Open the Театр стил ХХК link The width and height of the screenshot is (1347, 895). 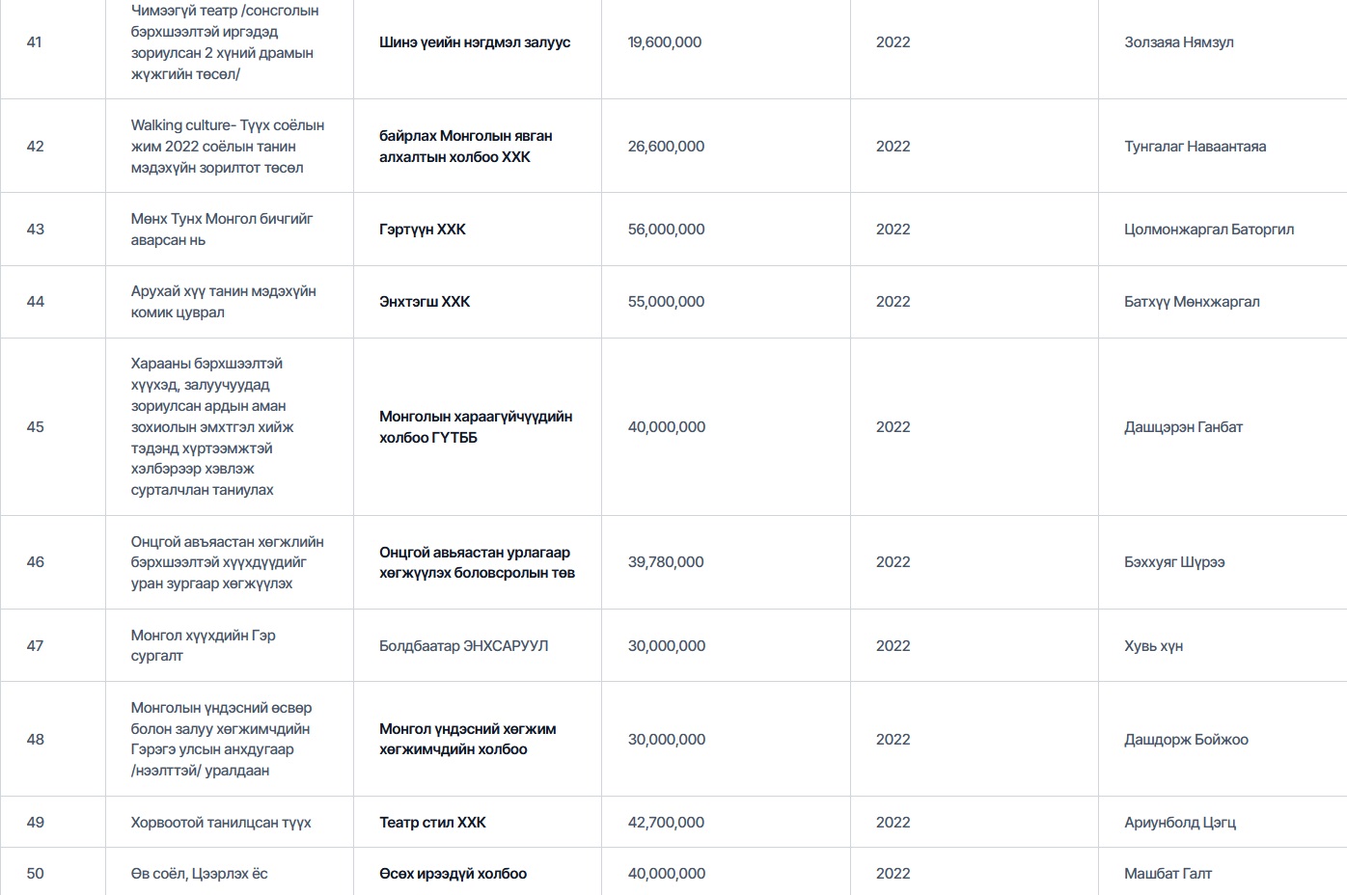(432, 823)
